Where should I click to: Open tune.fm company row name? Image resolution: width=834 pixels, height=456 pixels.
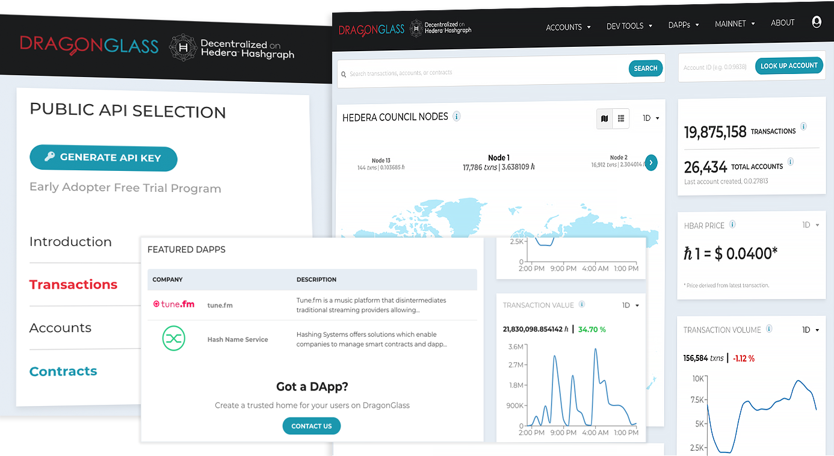pos(220,305)
